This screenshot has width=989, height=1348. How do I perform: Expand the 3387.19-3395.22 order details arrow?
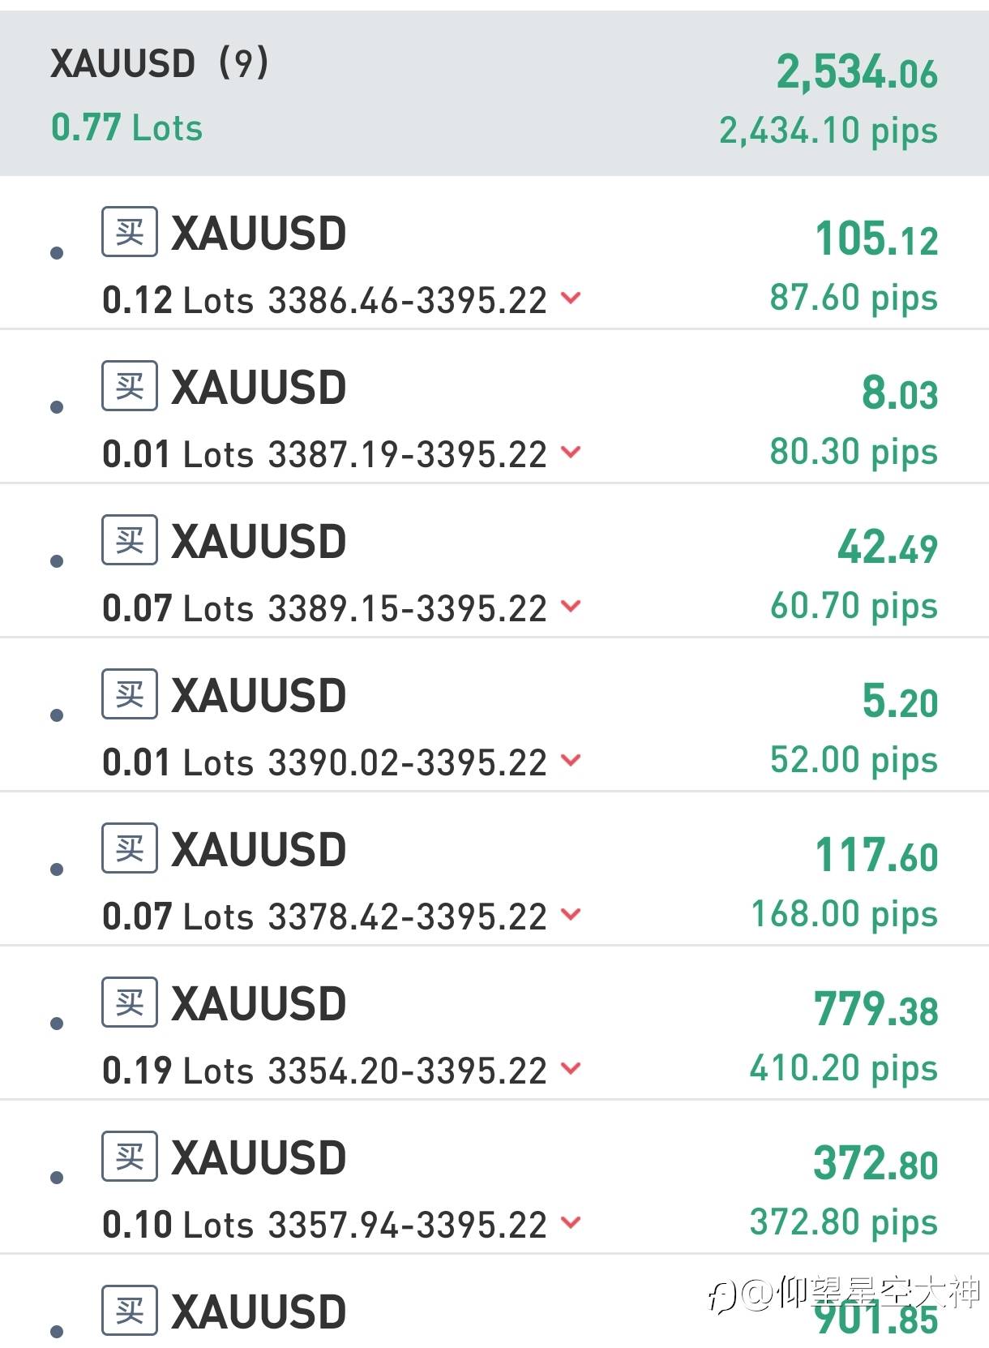click(571, 452)
